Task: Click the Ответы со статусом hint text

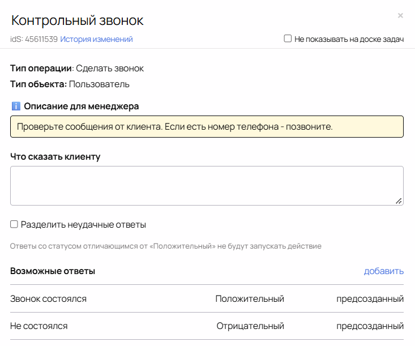Action: pos(166,246)
